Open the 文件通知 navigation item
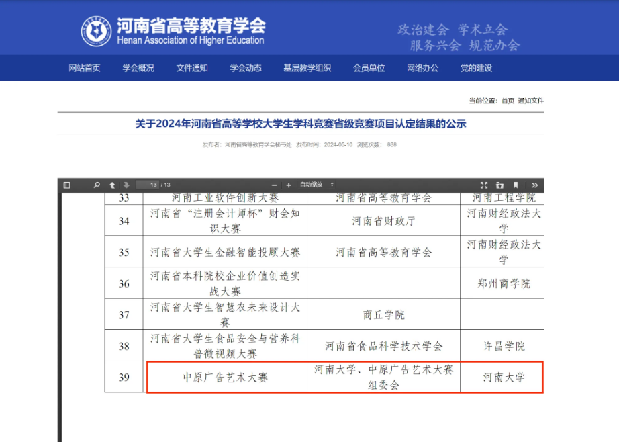Image resolution: width=619 pixels, height=442 pixels. (x=192, y=68)
